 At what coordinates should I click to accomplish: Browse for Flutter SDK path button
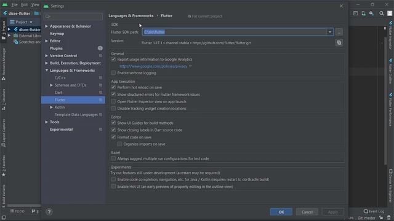tap(339, 32)
